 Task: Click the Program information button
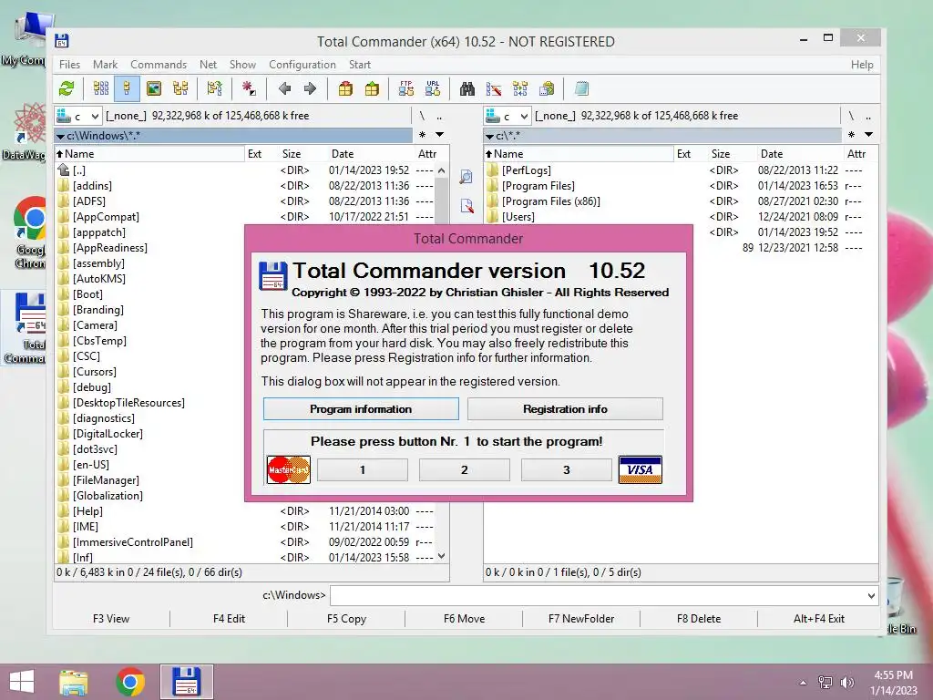[361, 409]
